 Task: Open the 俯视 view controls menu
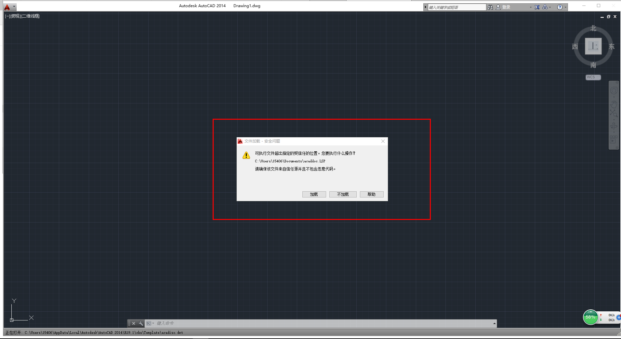pos(16,16)
